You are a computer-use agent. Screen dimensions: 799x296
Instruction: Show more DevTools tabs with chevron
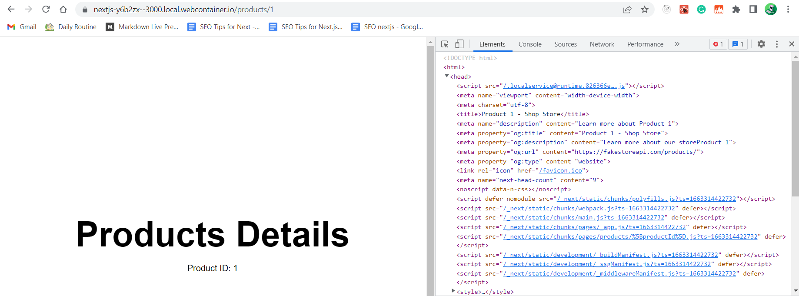tap(677, 44)
